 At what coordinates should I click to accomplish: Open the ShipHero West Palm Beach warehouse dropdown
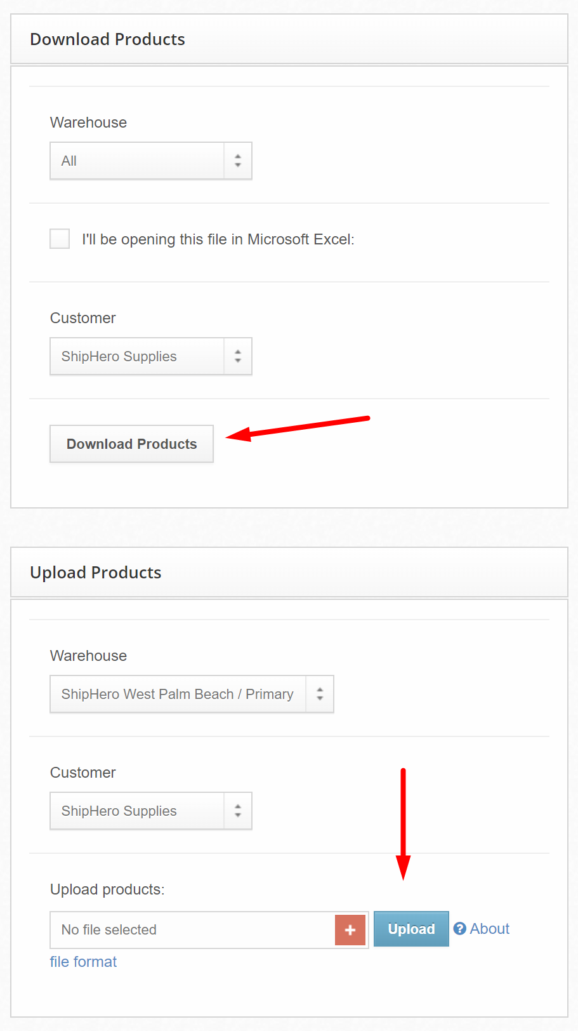192,694
